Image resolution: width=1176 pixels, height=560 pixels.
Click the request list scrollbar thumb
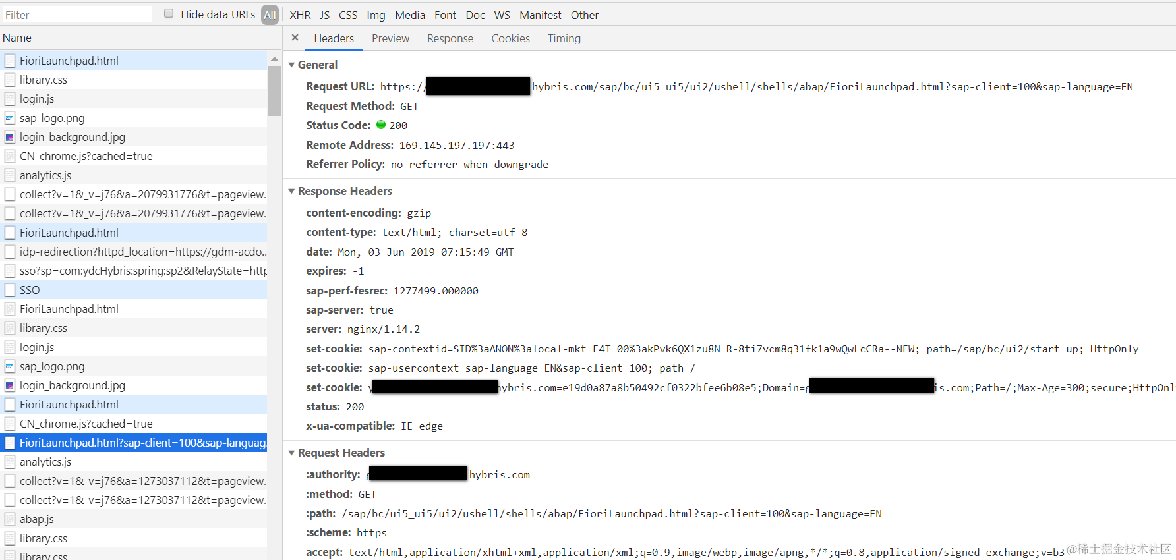(274, 91)
